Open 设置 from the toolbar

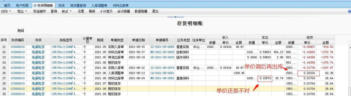(x=81, y=11)
